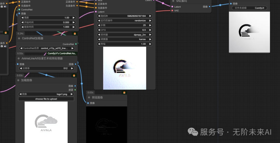The width and height of the screenshot is (280, 143).
Task: Click 随机种 seed value field
Action: pos(125,16)
